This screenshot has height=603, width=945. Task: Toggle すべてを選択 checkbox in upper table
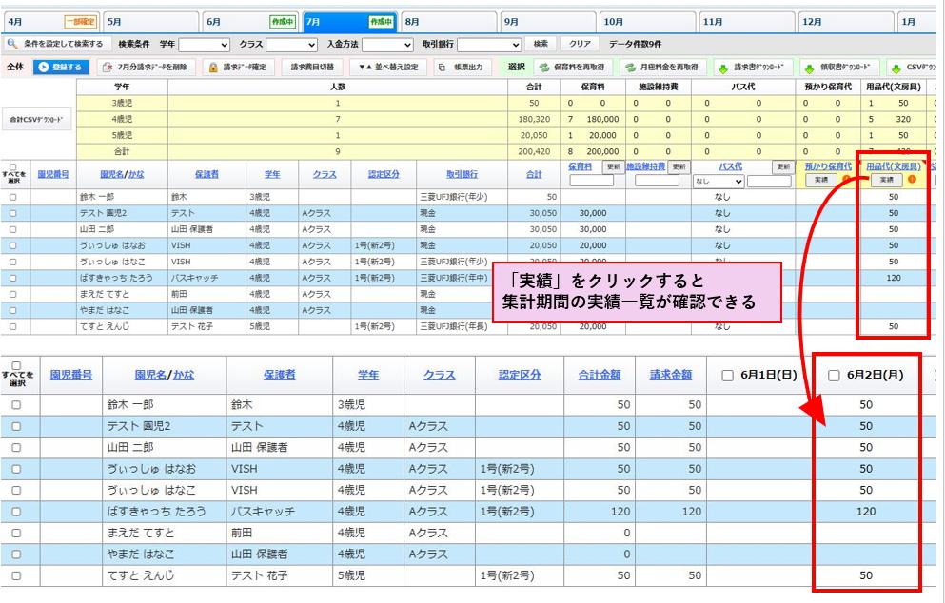click(12, 165)
